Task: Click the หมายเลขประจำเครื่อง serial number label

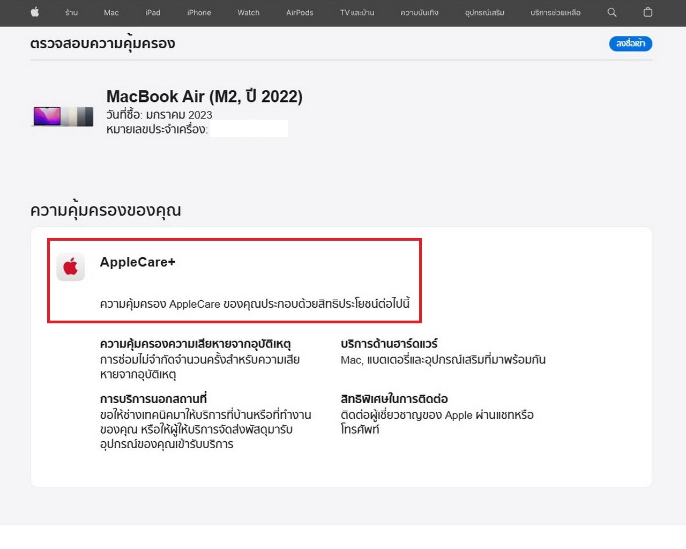Action: 157,129
